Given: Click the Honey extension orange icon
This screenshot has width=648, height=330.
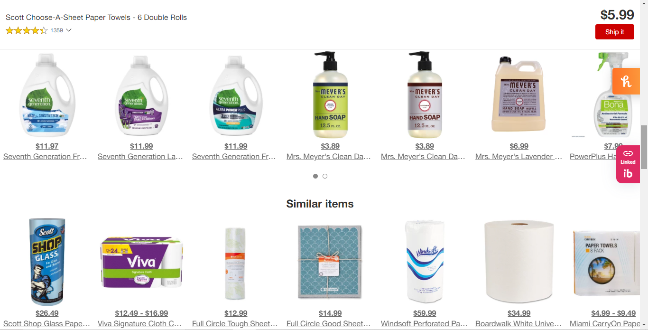Looking at the screenshot, I should tap(626, 81).
